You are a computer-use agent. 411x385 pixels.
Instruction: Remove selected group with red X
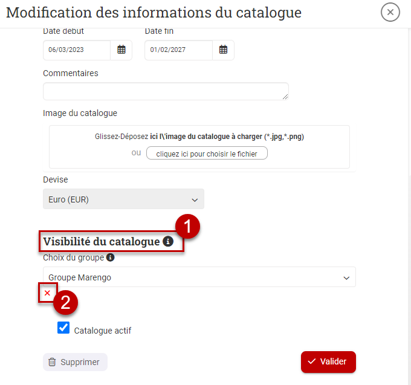pos(47,293)
